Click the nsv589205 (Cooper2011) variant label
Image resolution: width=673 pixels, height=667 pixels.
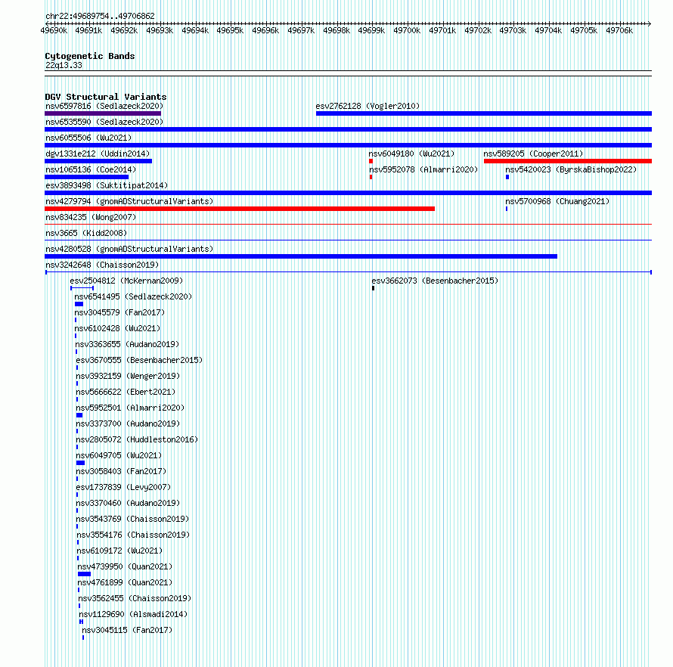(x=533, y=154)
